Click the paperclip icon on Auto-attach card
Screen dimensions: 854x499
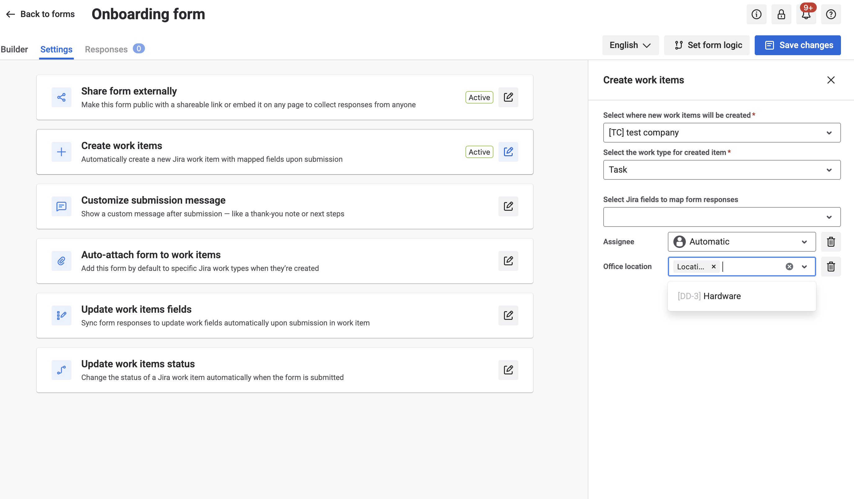point(61,261)
